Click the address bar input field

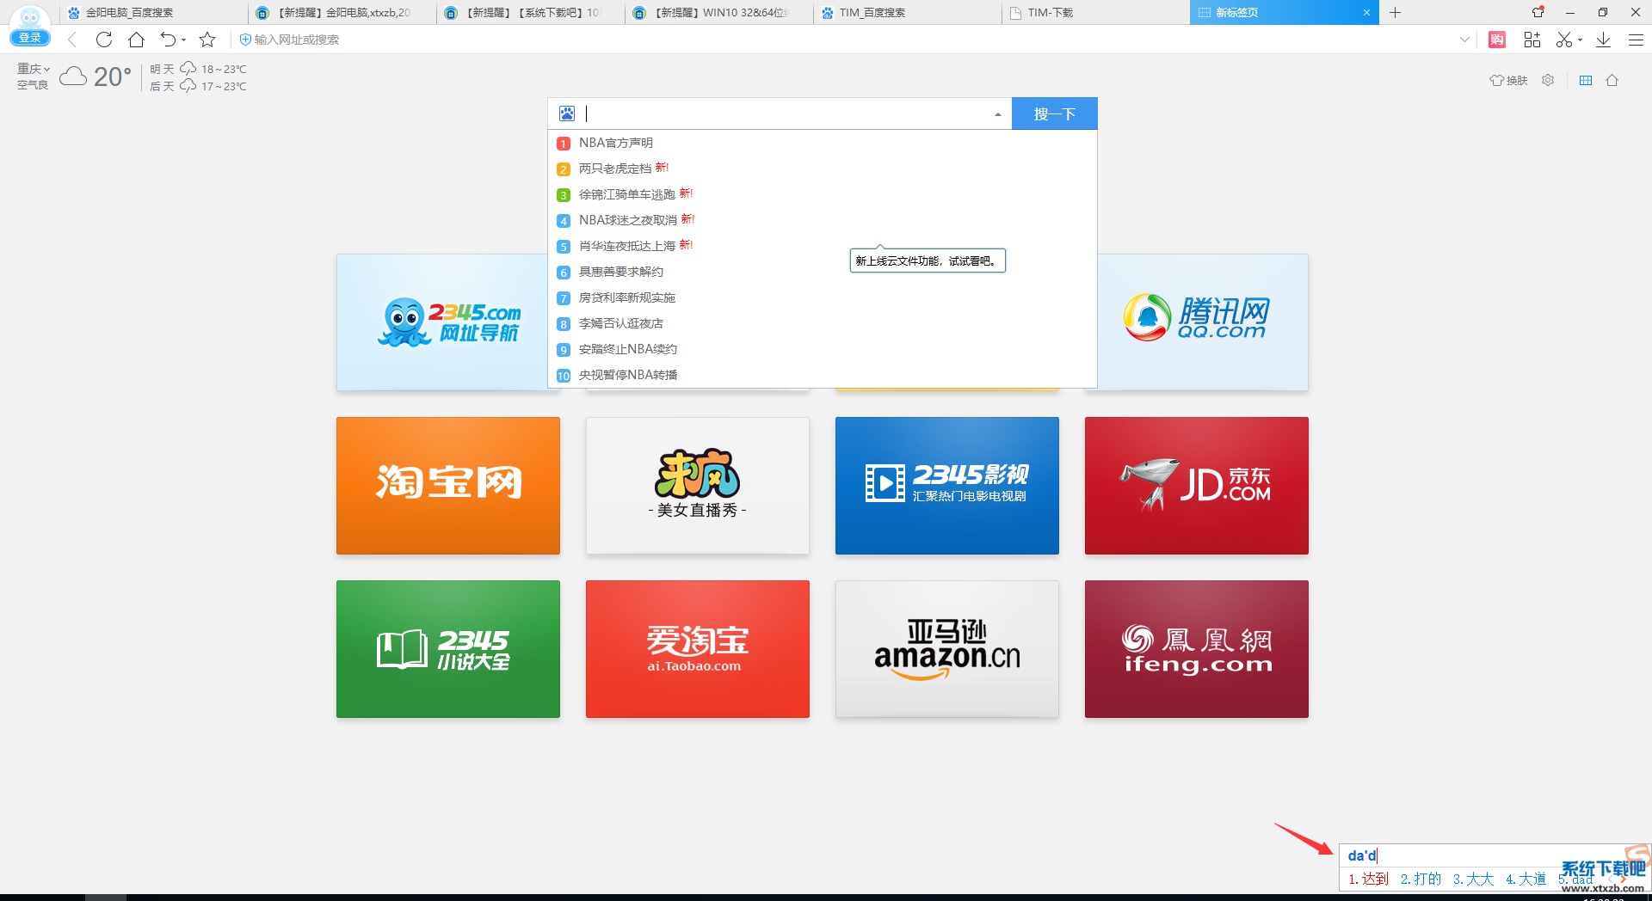coord(774,40)
